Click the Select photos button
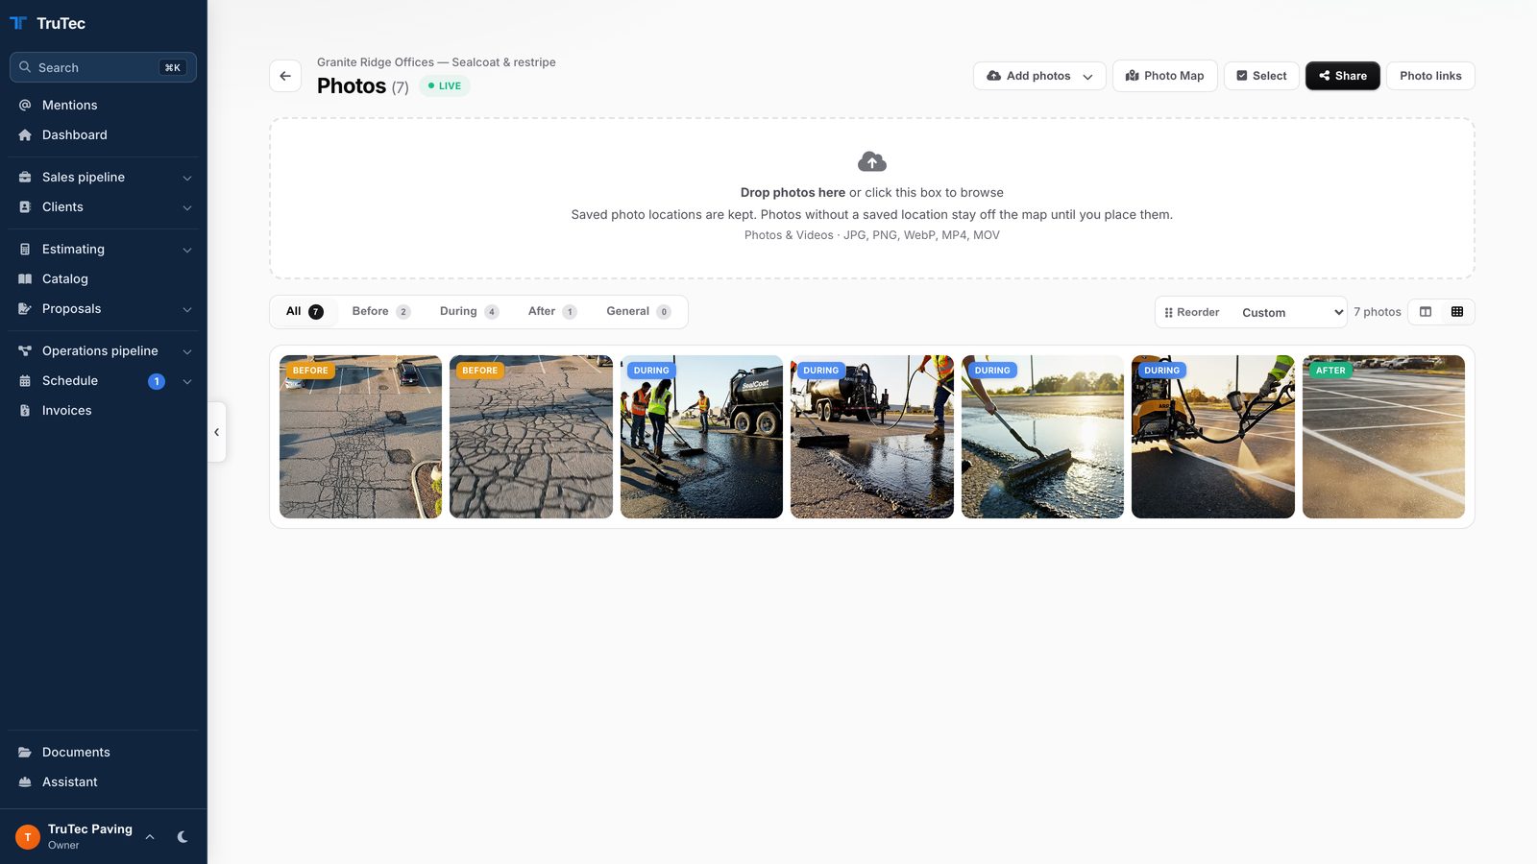 tap(1261, 76)
